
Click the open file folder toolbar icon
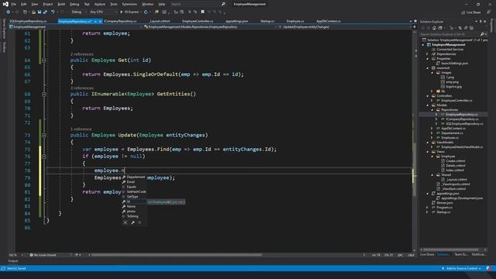pyautogui.click(x=33, y=12)
